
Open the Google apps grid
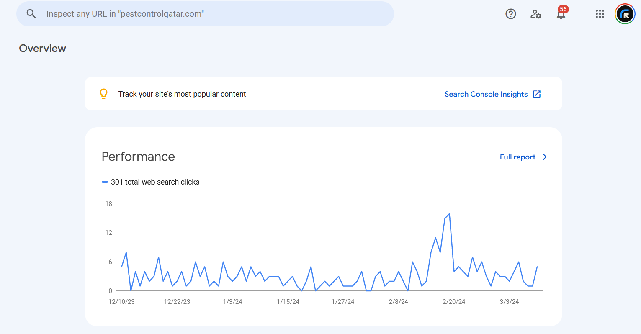pyautogui.click(x=600, y=14)
